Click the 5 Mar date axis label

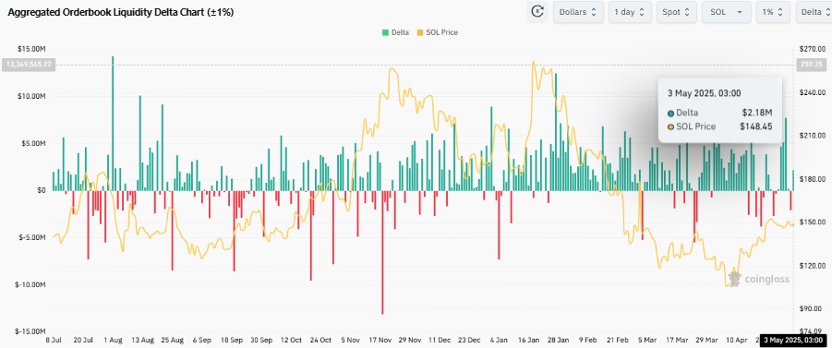point(646,340)
